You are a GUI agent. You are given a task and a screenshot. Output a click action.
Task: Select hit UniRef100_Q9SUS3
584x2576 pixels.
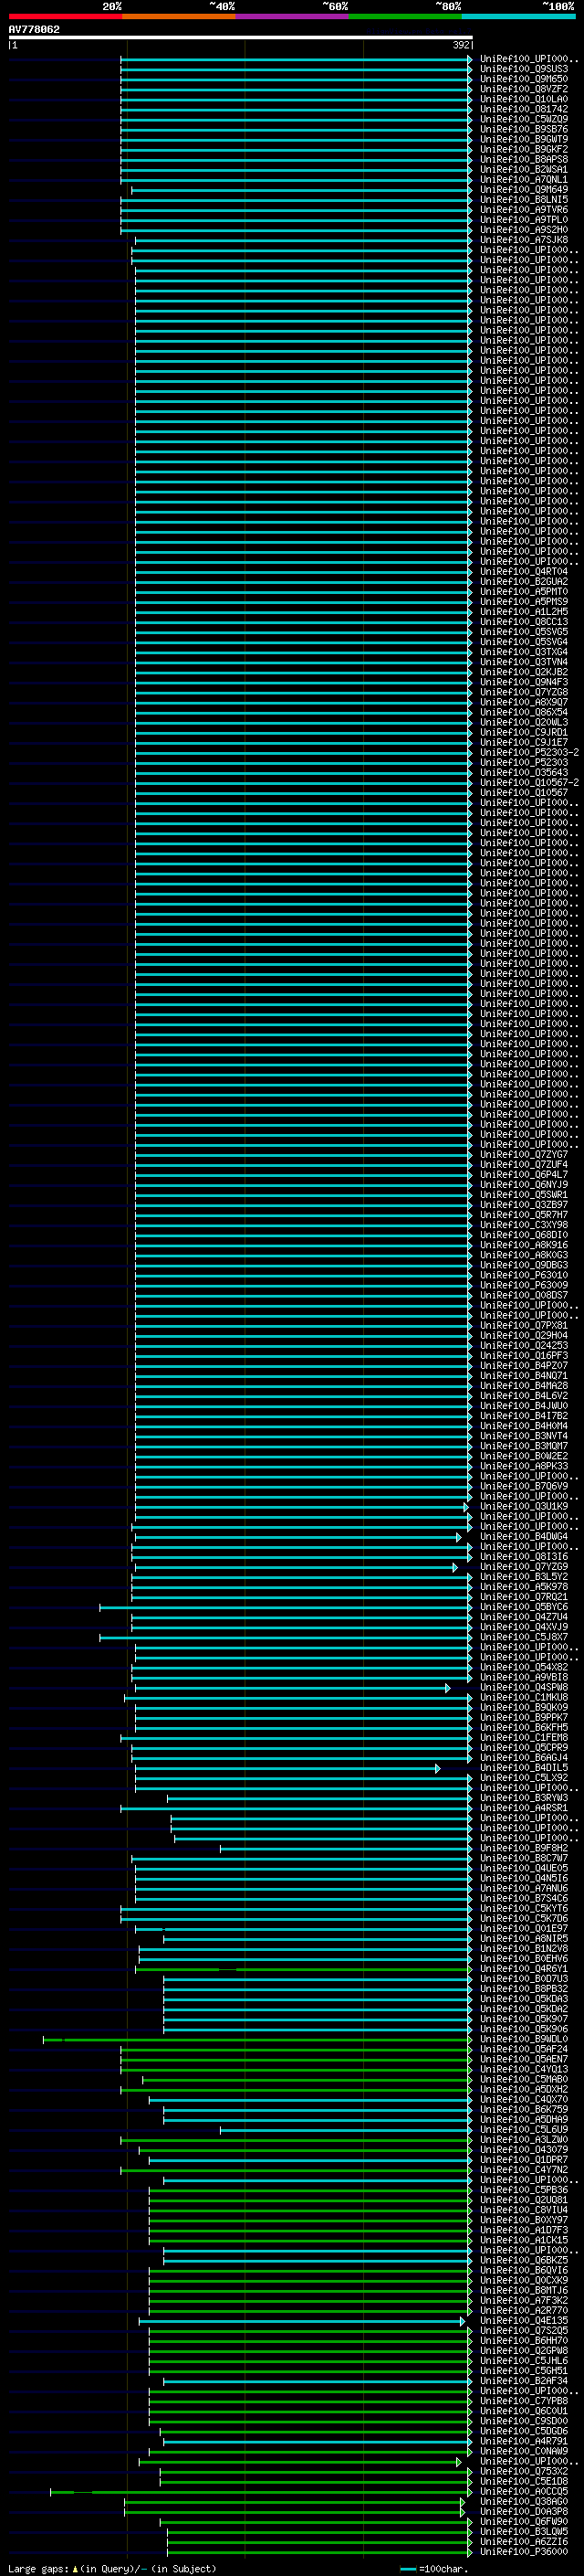click(x=524, y=70)
